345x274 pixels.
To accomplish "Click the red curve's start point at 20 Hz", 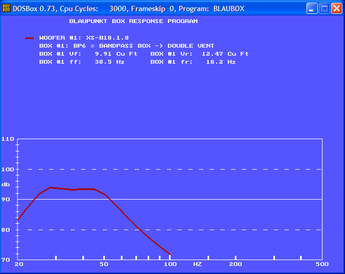I will (18, 219).
